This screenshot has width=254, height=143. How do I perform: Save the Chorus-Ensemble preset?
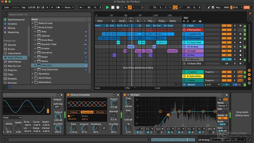(118, 95)
